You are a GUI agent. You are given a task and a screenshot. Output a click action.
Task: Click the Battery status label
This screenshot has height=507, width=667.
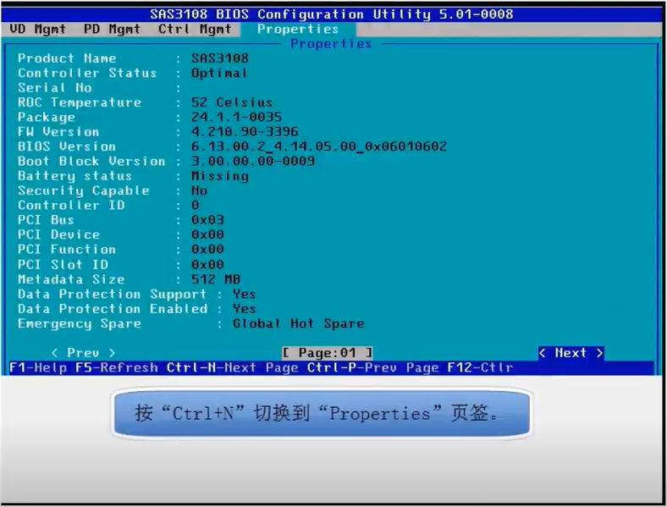click(x=74, y=176)
